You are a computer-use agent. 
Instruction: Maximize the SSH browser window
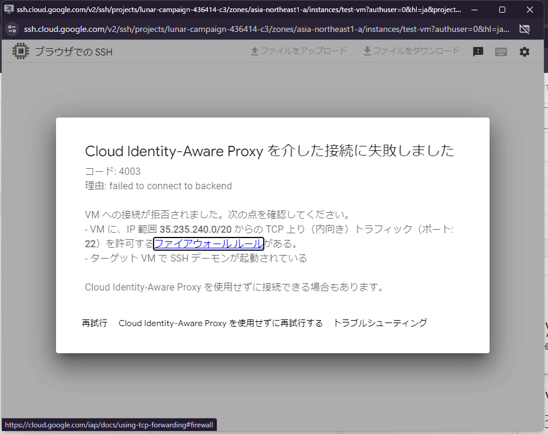click(x=502, y=10)
